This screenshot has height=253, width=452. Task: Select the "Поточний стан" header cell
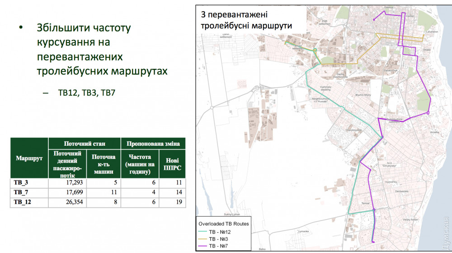(85, 144)
